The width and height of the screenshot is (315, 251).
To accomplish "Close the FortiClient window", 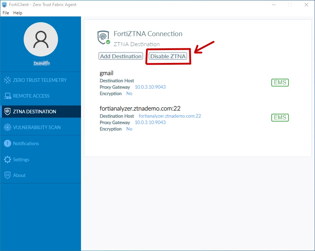I will tap(306, 5).
